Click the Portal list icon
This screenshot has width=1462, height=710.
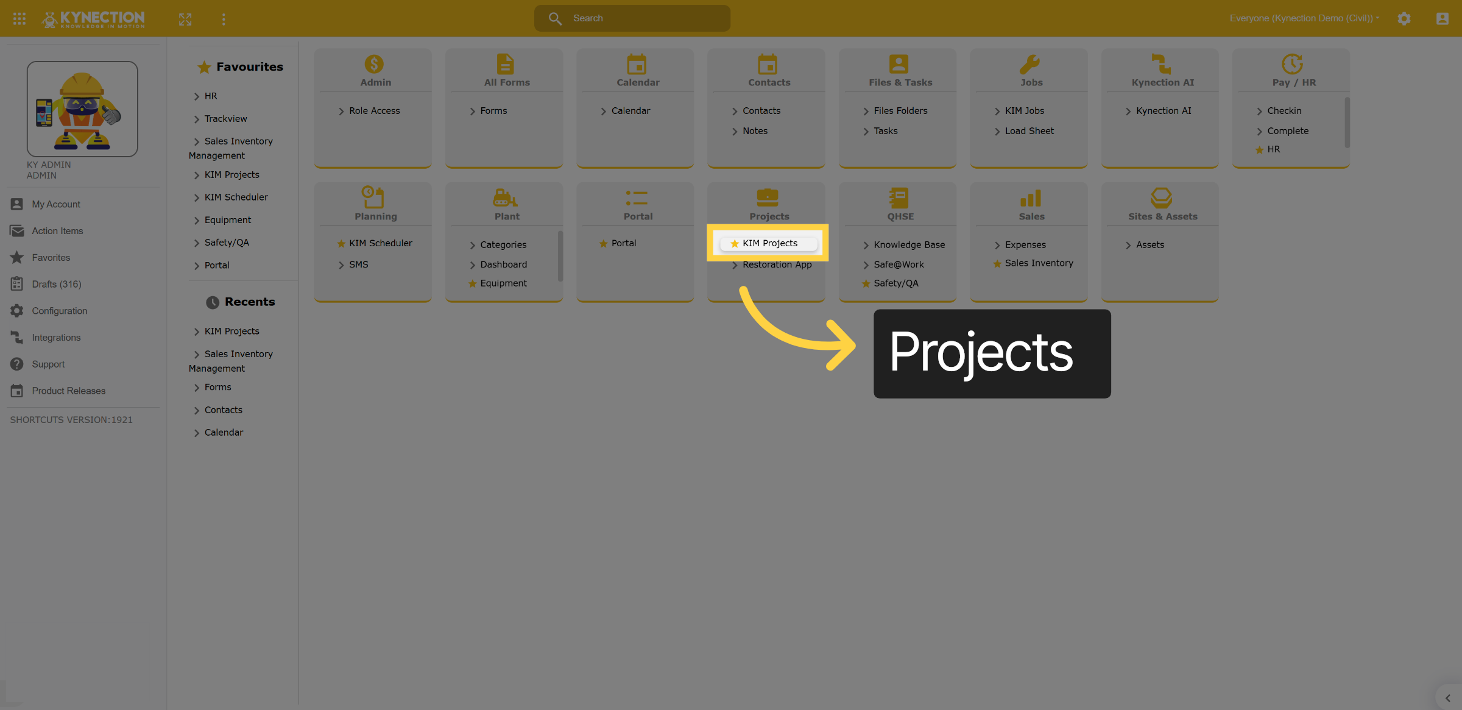(637, 197)
